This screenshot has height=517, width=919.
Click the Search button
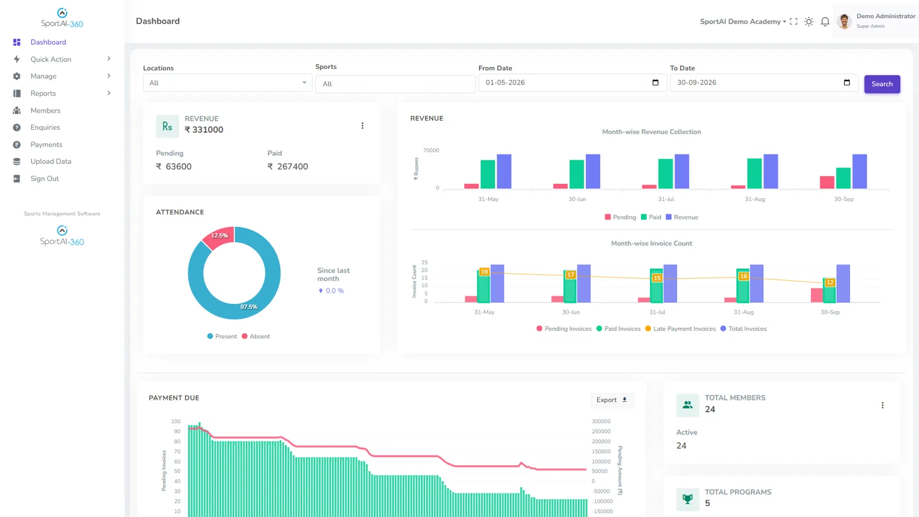[x=882, y=84]
